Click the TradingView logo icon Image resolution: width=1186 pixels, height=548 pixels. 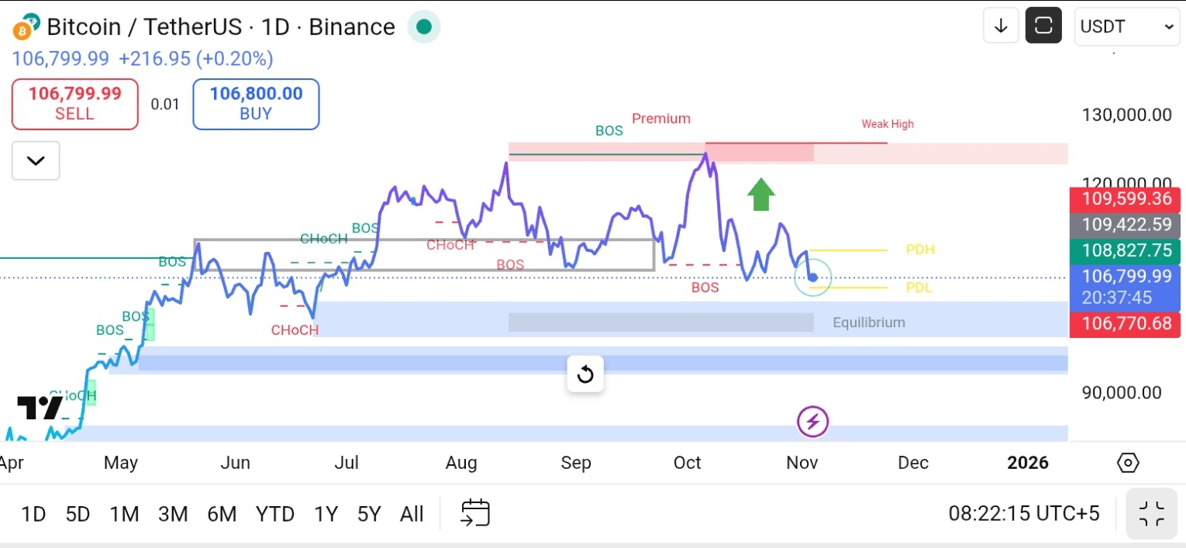(39, 408)
